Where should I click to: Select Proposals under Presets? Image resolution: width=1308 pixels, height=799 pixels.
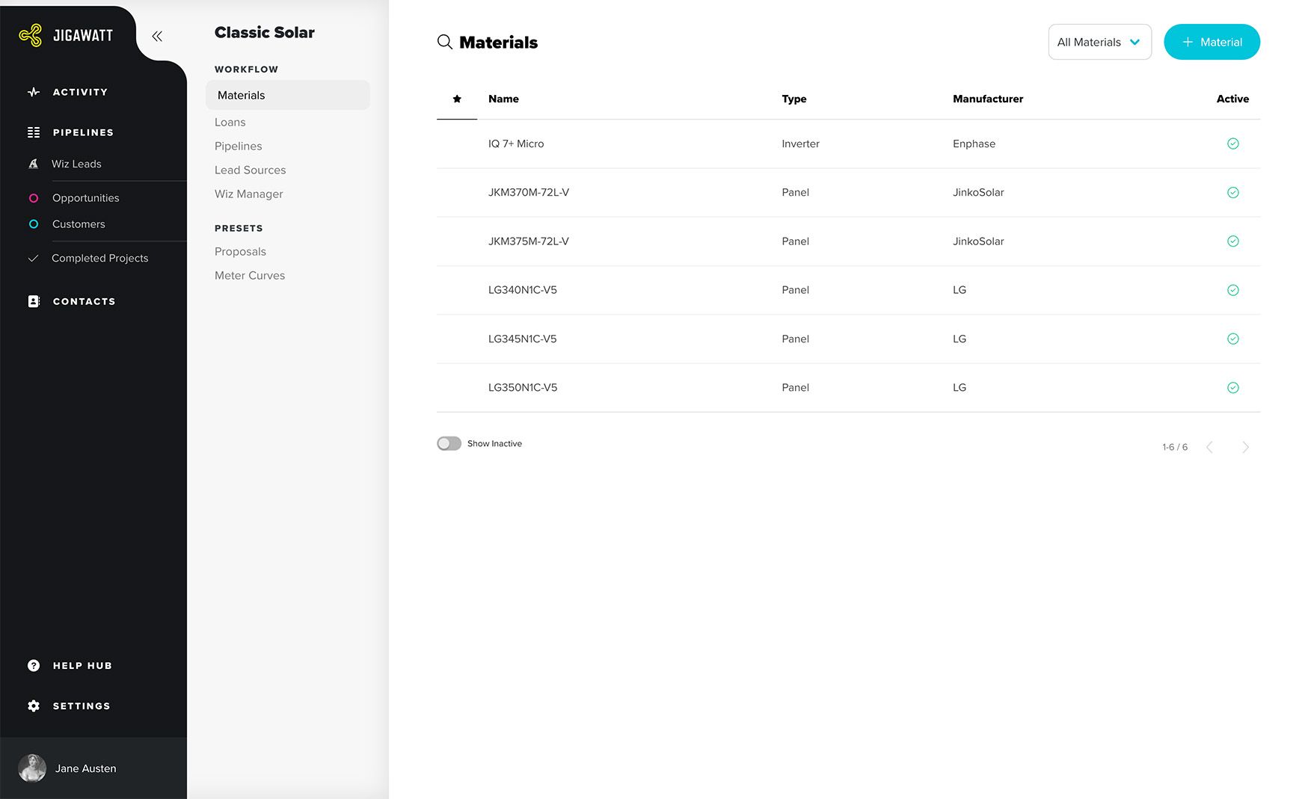[240, 252]
